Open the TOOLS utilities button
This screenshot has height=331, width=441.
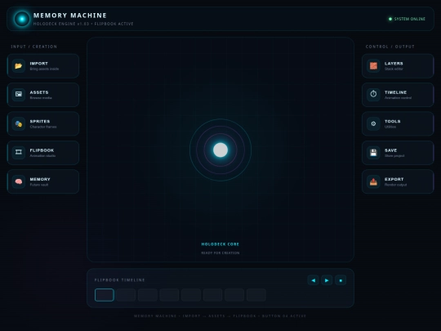[398, 123]
